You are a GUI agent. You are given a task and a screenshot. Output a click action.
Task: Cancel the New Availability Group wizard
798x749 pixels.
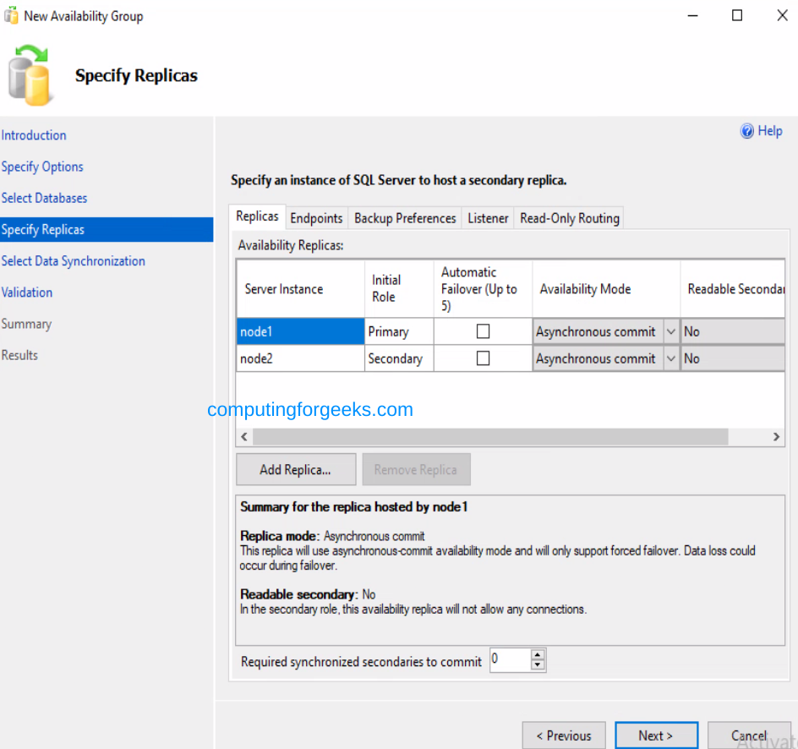749,735
